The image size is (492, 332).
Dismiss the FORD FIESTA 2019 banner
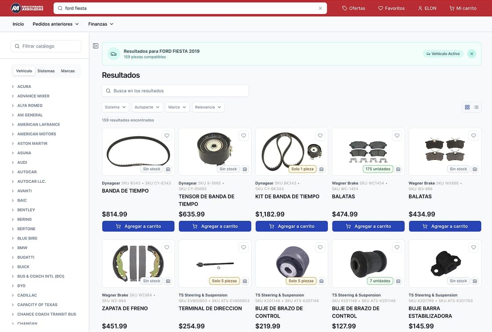[472, 54]
